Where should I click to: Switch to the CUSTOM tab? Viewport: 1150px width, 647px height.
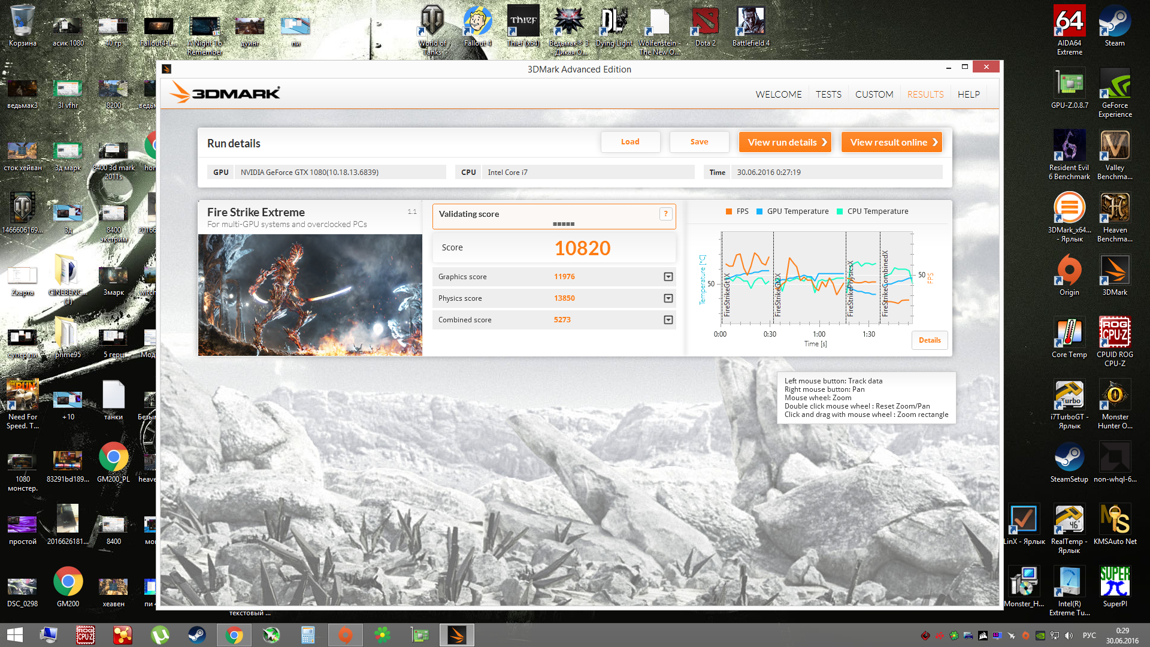pyautogui.click(x=874, y=95)
